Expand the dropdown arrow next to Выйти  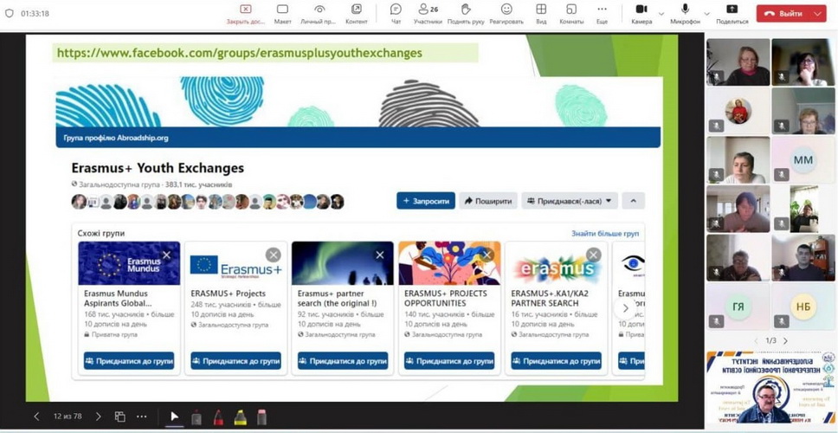pos(818,14)
